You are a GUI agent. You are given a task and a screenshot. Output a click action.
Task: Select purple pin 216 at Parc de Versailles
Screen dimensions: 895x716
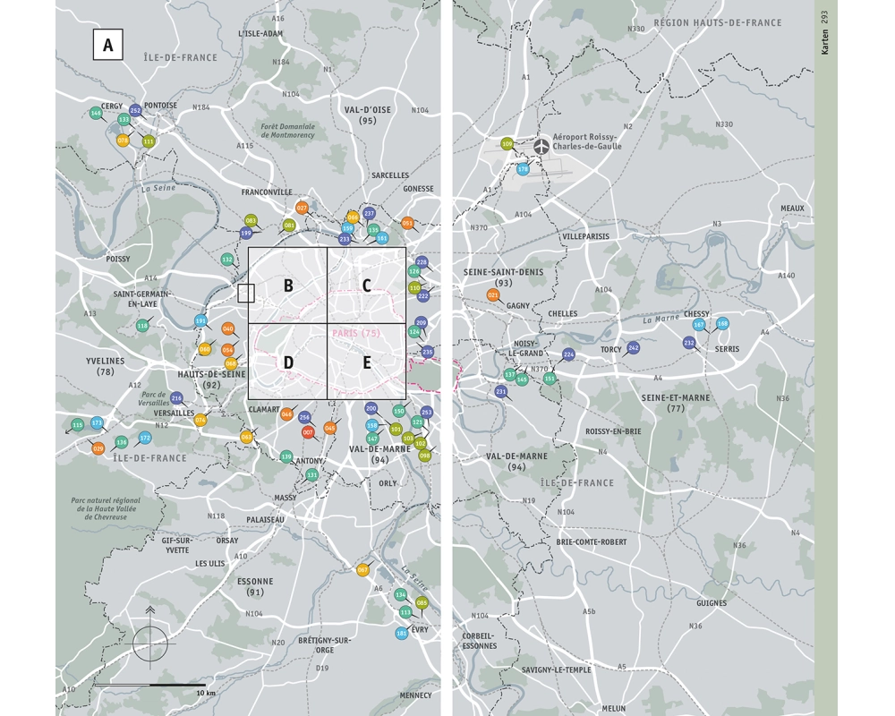[x=176, y=398]
